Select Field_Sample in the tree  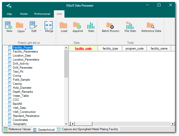(x=21, y=80)
